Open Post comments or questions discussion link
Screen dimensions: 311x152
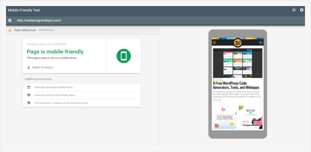point(61,103)
